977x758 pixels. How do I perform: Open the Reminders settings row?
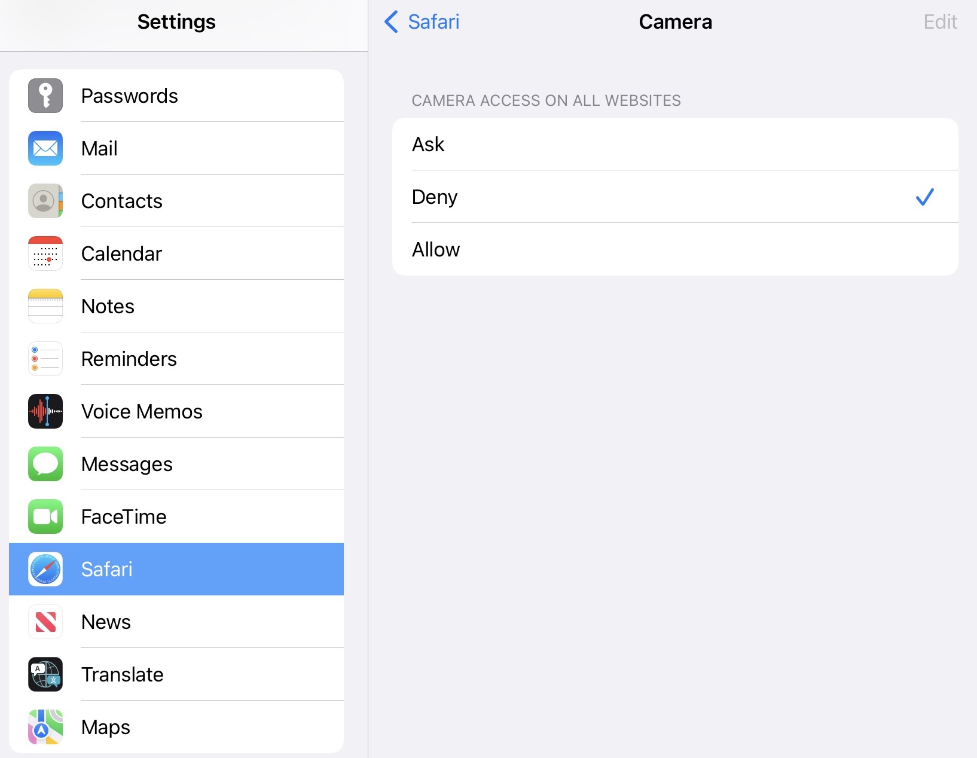click(x=176, y=359)
